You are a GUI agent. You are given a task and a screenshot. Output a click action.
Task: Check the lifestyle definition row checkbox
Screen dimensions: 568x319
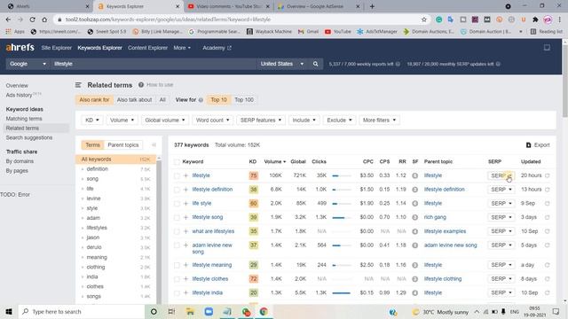[177, 190]
